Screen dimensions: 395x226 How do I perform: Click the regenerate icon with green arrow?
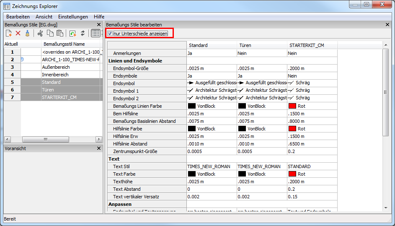coord(73,33)
